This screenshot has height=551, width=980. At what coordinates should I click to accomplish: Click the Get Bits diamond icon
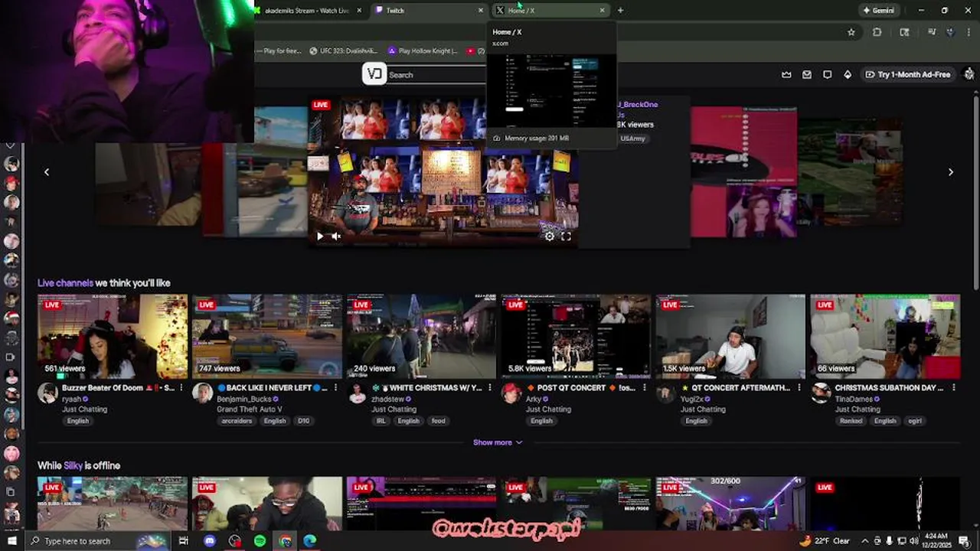pyautogui.click(x=848, y=74)
